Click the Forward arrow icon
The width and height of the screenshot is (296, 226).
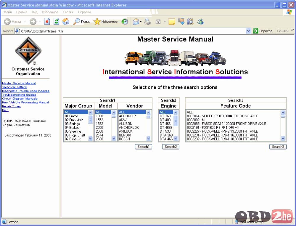point(33,22)
